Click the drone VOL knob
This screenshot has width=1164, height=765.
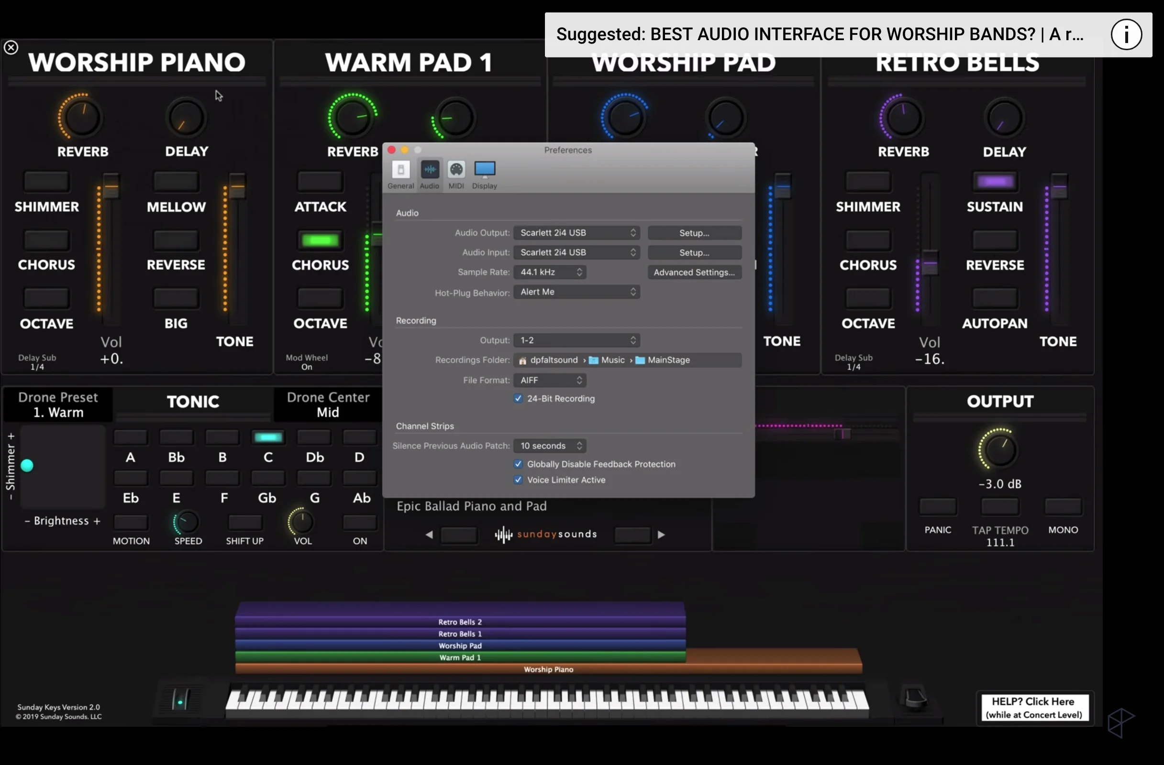tap(301, 522)
